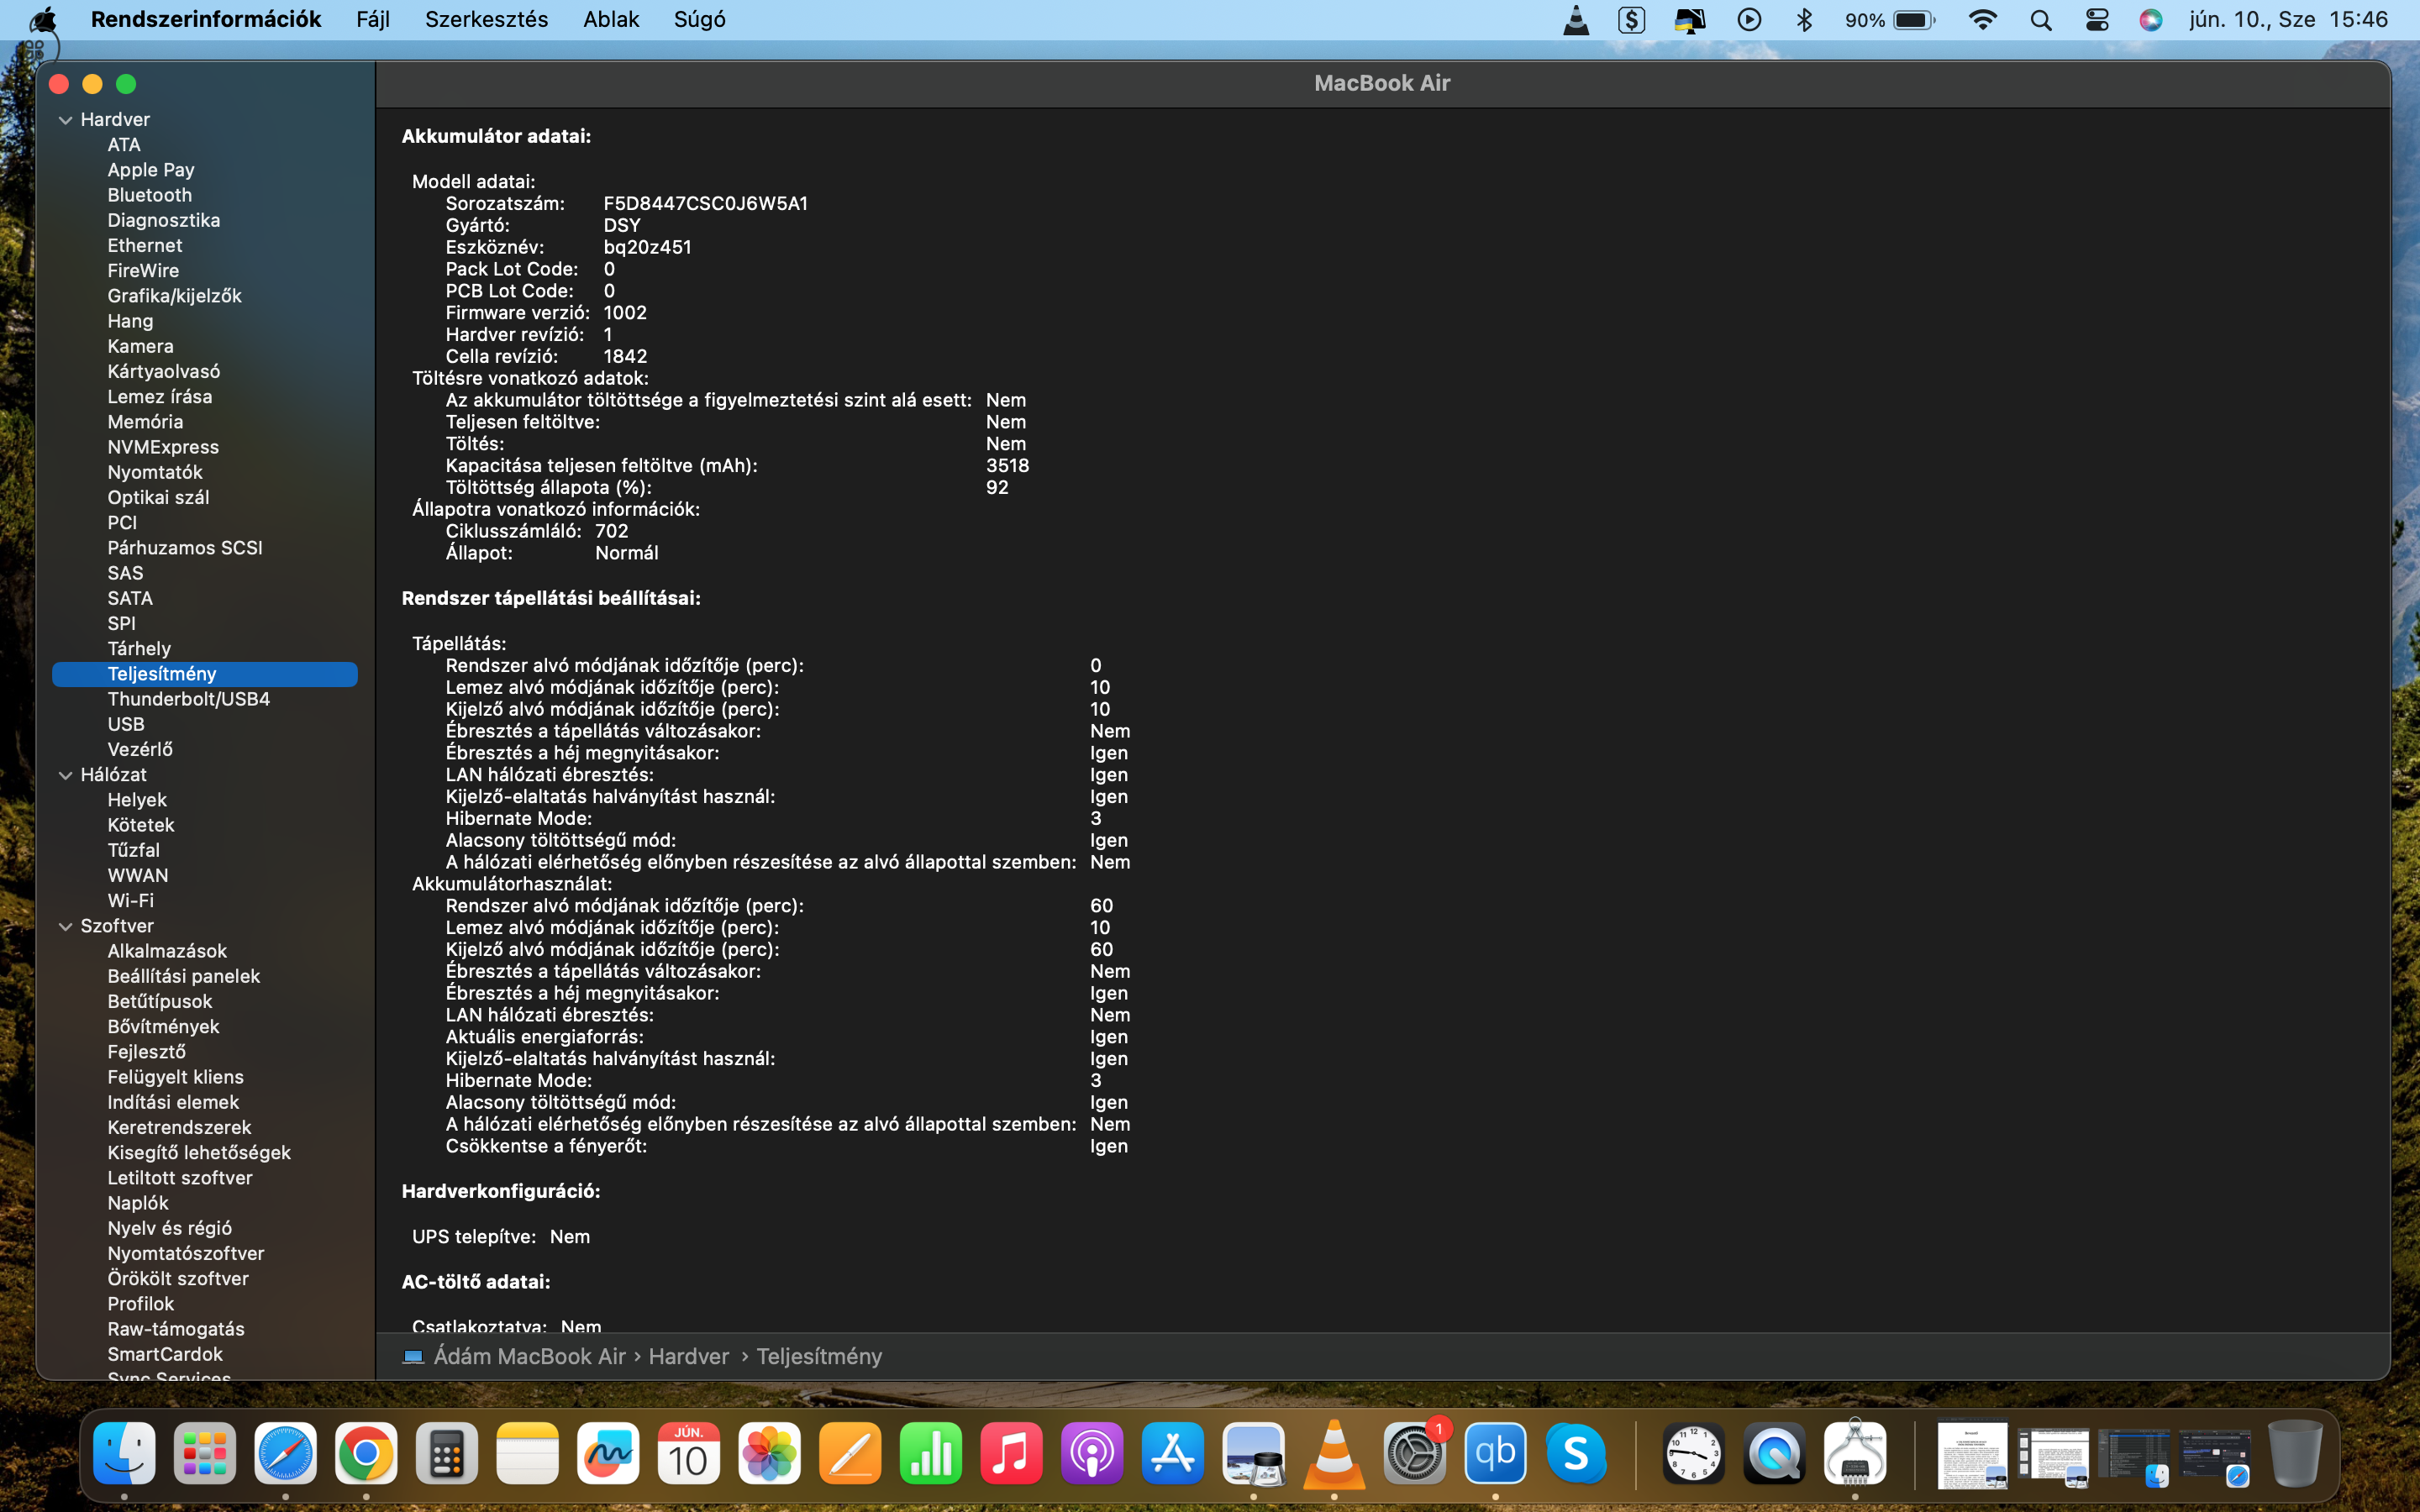
Task: Click Hardver in the bottom path bar
Action: pos(689,1356)
